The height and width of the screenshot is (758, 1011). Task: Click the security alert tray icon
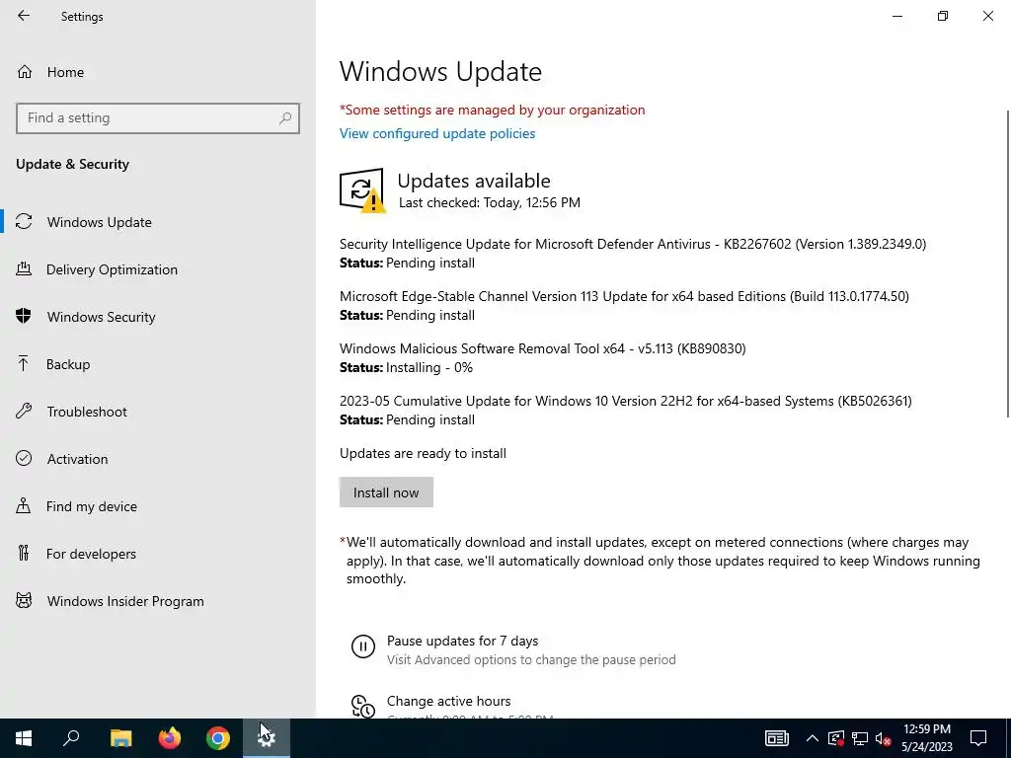click(x=836, y=738)
